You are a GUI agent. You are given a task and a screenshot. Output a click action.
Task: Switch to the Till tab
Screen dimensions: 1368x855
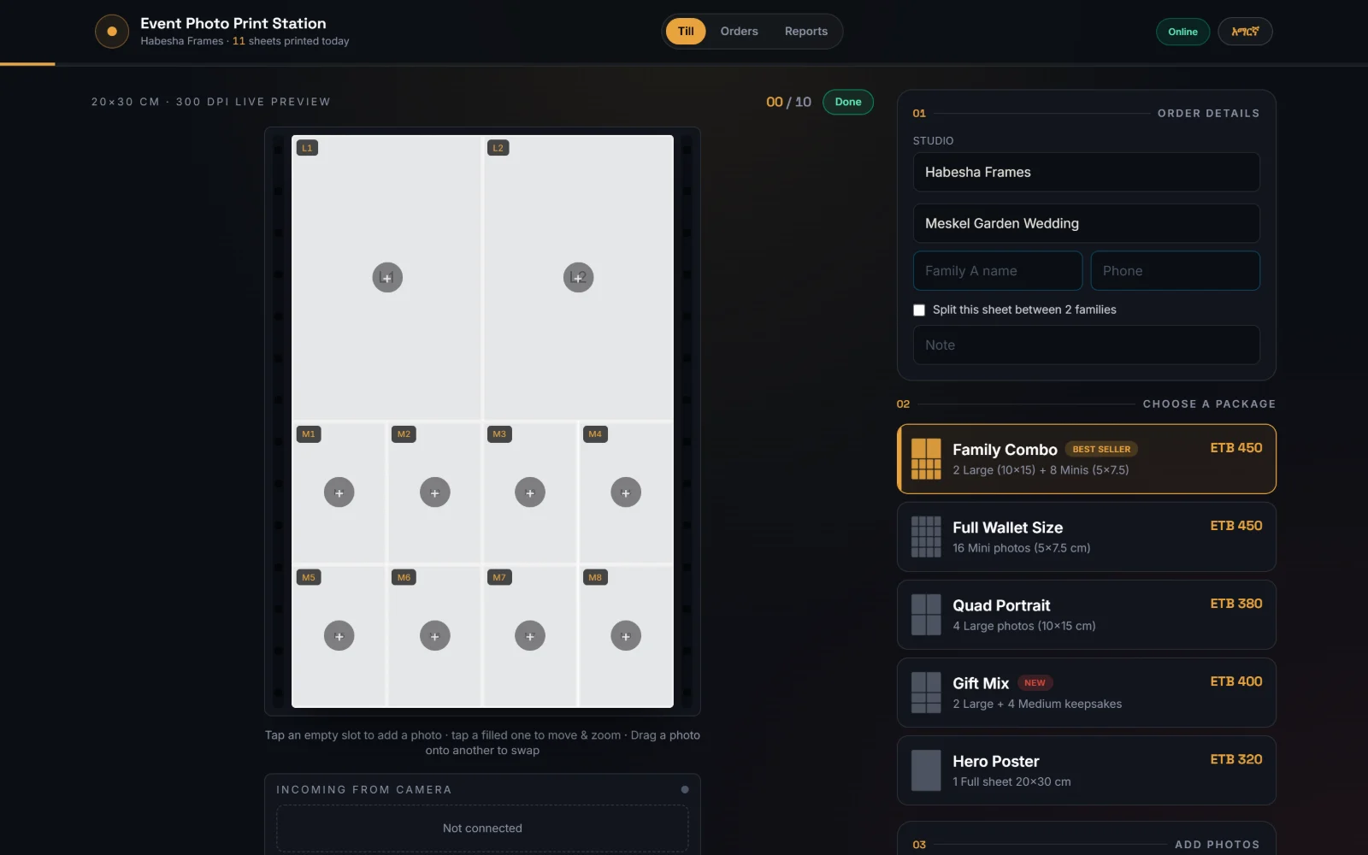[686, 32]
